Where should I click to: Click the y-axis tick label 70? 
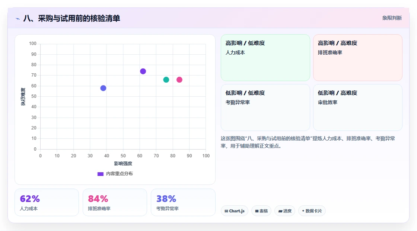tap(34, 75)
